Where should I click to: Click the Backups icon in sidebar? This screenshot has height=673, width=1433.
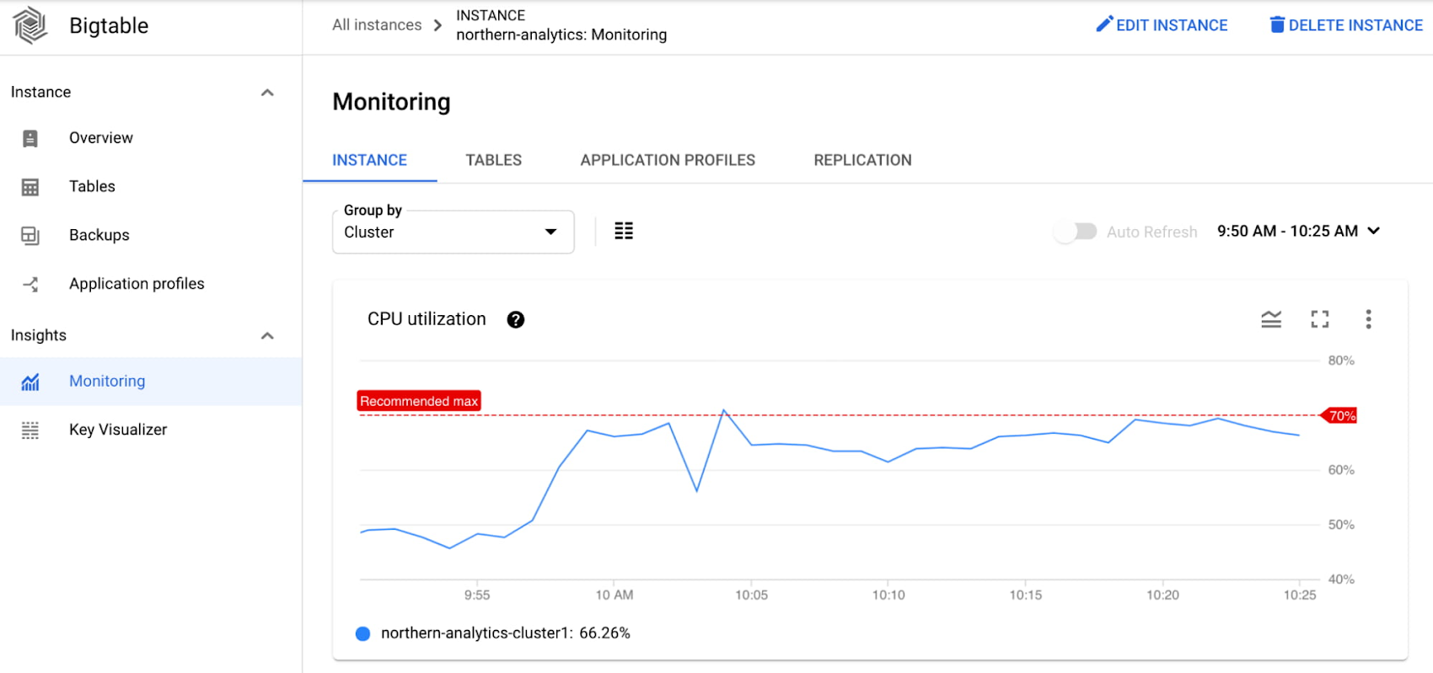pyautogui.click(x=30, y=236)
